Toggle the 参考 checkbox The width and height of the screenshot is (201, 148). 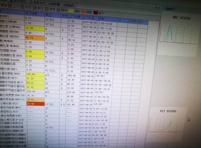pos(47,9)
